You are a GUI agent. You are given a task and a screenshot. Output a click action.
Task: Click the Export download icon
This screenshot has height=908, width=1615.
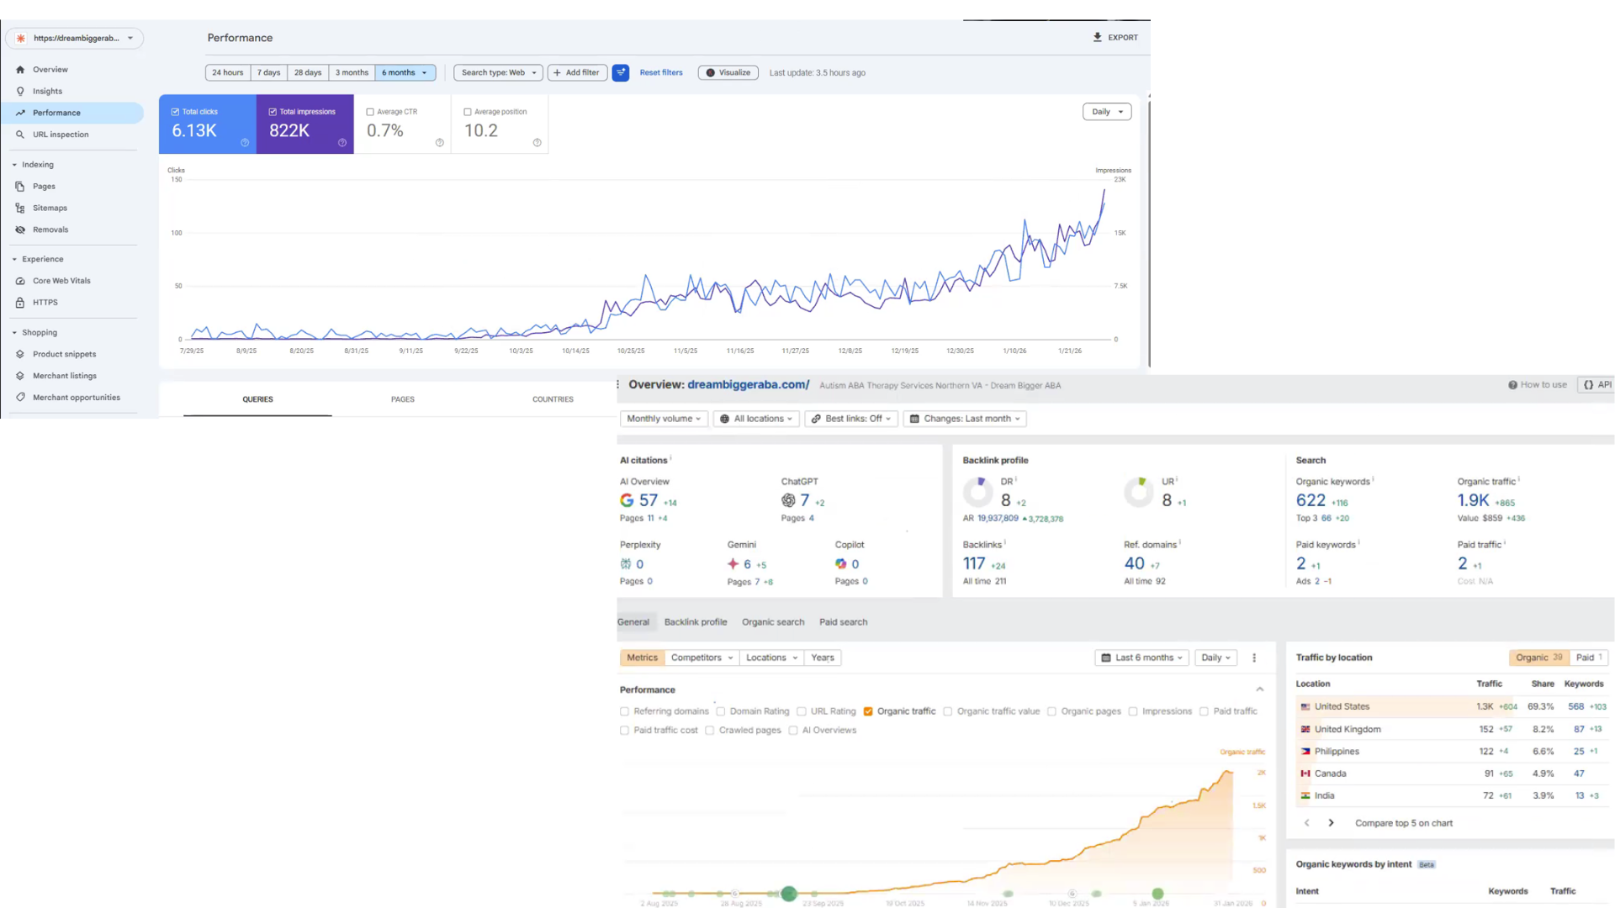(1097, 37)
